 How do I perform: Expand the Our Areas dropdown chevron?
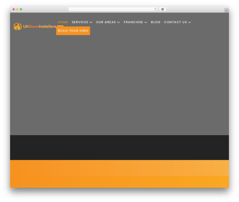pos(119,22)
